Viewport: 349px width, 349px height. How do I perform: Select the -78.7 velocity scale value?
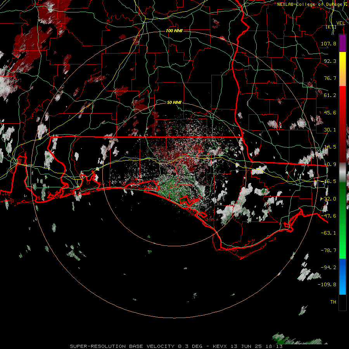pyautogui.click(x=328, y=251)
